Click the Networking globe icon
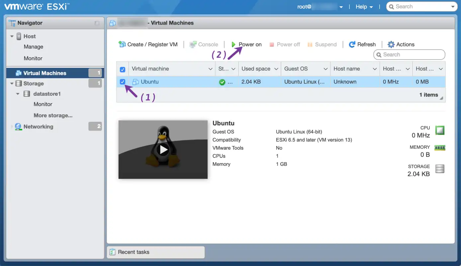 tap(18, 126)
